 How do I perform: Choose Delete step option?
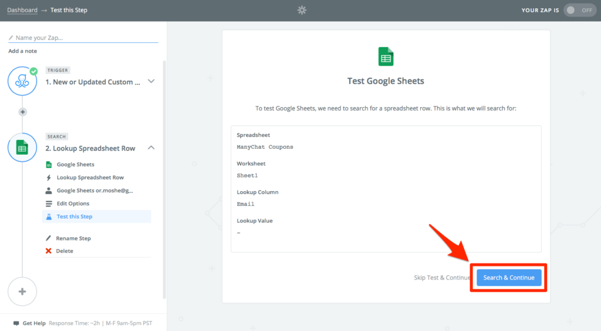point(65,251)
